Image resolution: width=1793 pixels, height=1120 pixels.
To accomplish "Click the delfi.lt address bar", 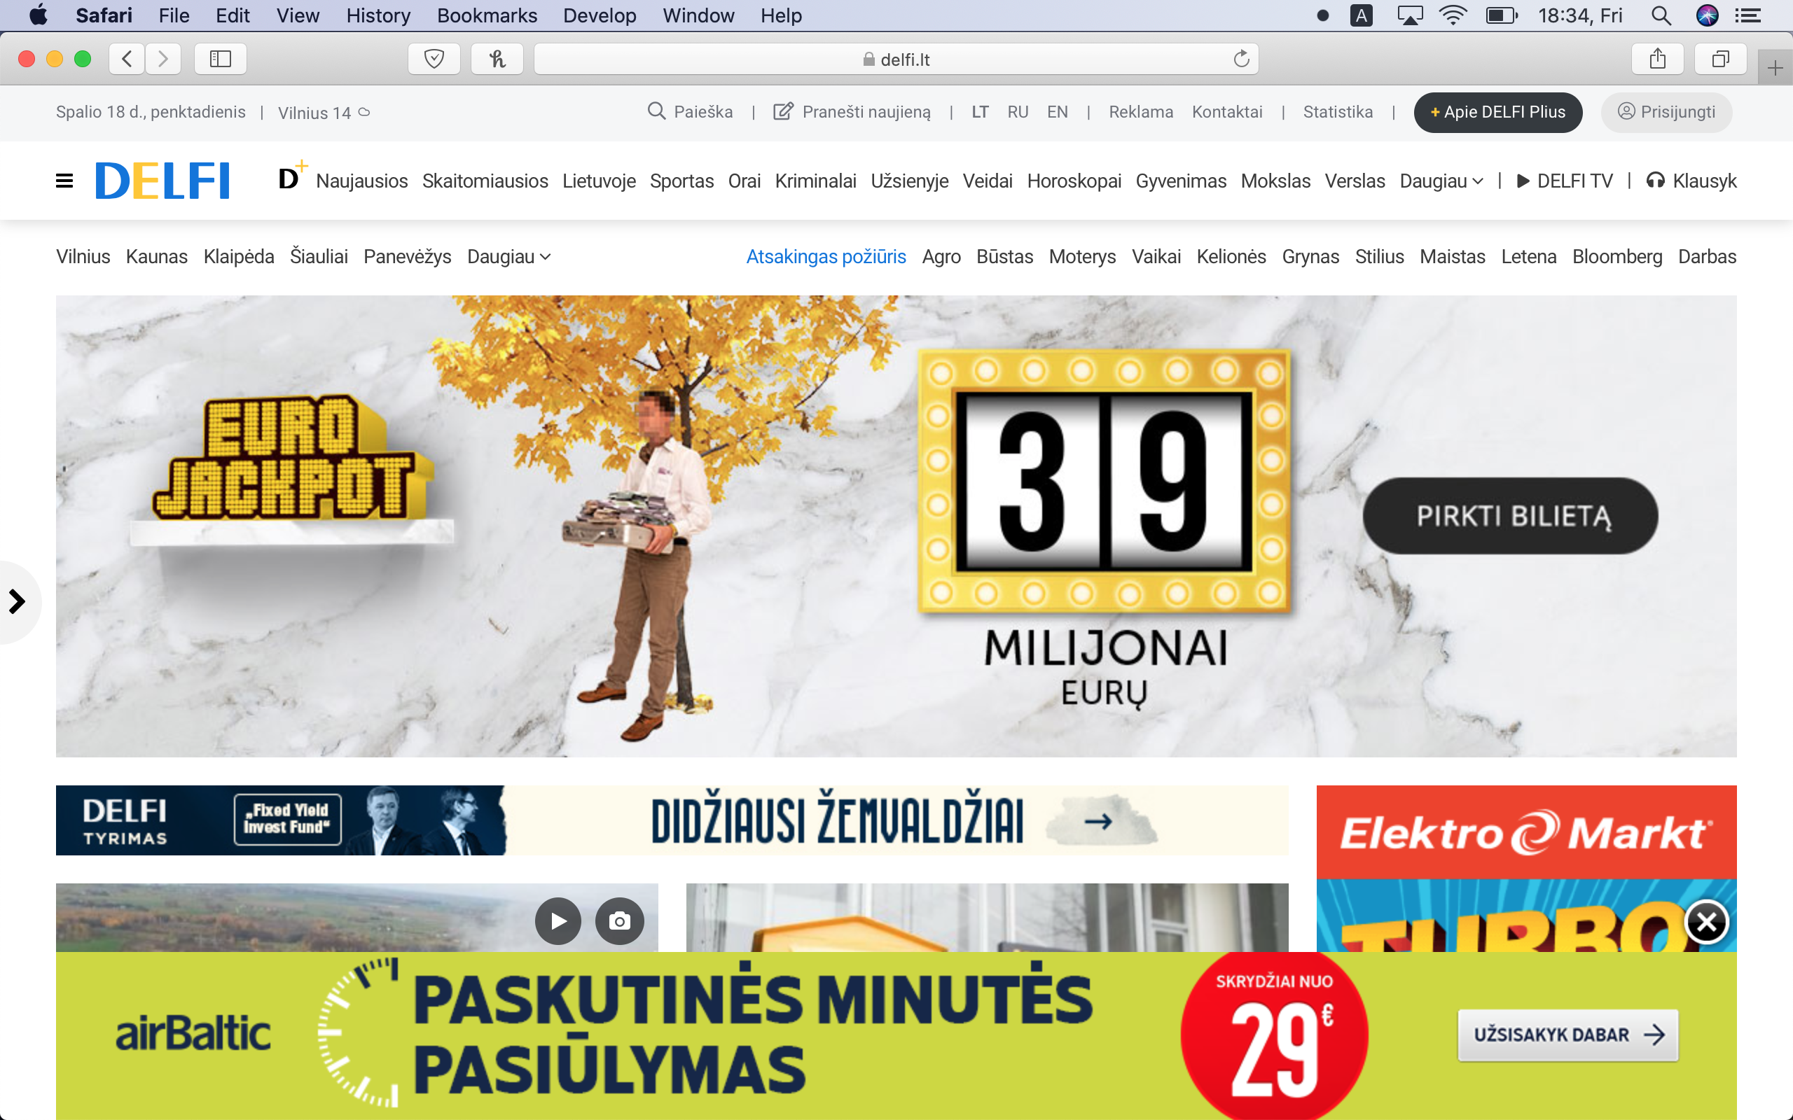I will [x=896, y=59].
